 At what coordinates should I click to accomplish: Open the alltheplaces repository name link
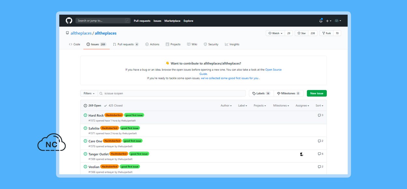tap(105, 33)
